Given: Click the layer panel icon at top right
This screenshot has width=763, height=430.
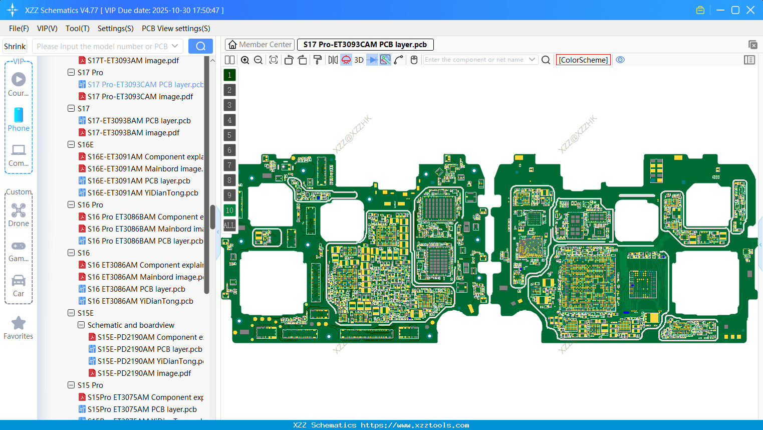Looking at the screenshot, I should click(749, 60).
